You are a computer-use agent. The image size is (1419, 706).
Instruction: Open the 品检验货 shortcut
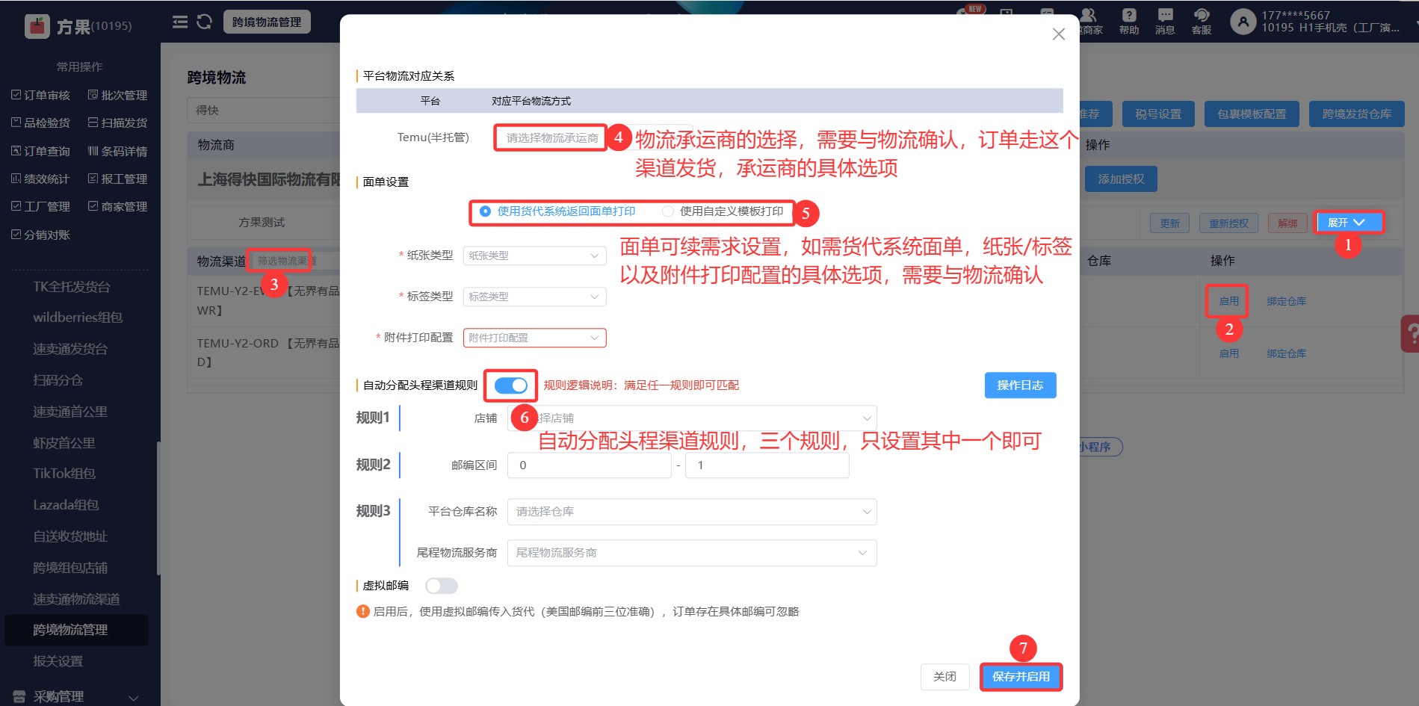[x=41, y=123]
